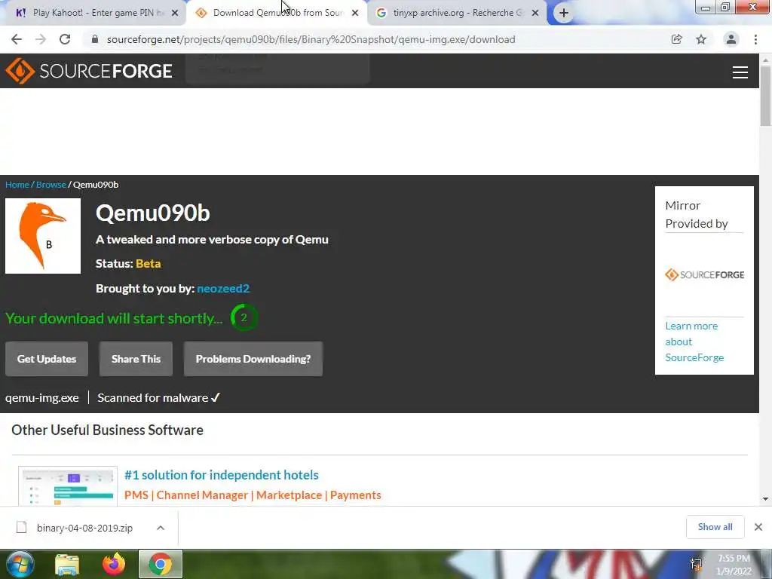772x579 pixels.
Task: Close the downloads bar
Action: [758, 527]
